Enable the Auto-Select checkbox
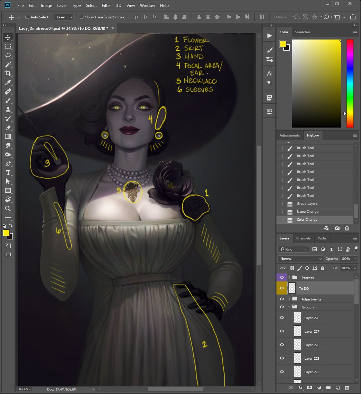Viewport: 361px width, 394px height. [27, 17]
